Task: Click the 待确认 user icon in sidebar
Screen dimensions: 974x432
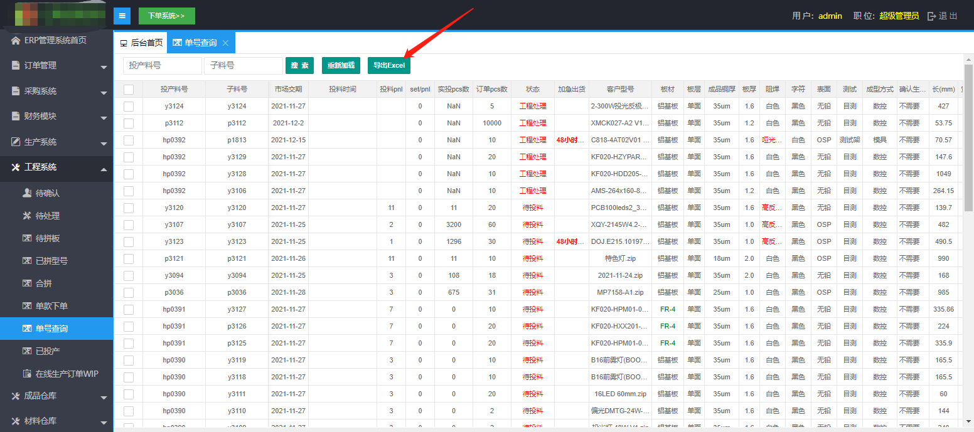Action: pyautogui.click(x=27, y=194)
